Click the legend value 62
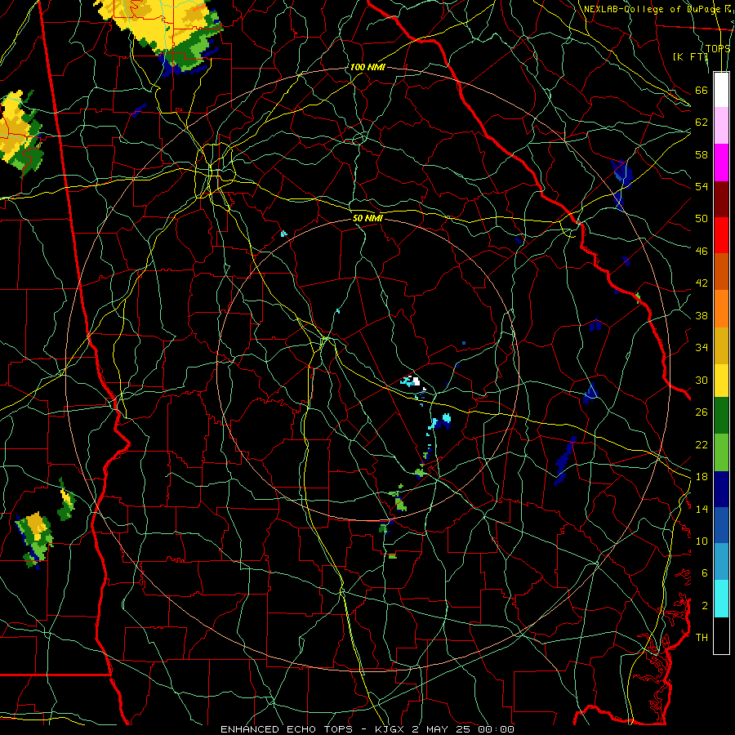Screen dimensions: 735x735 tap(702, 122)
